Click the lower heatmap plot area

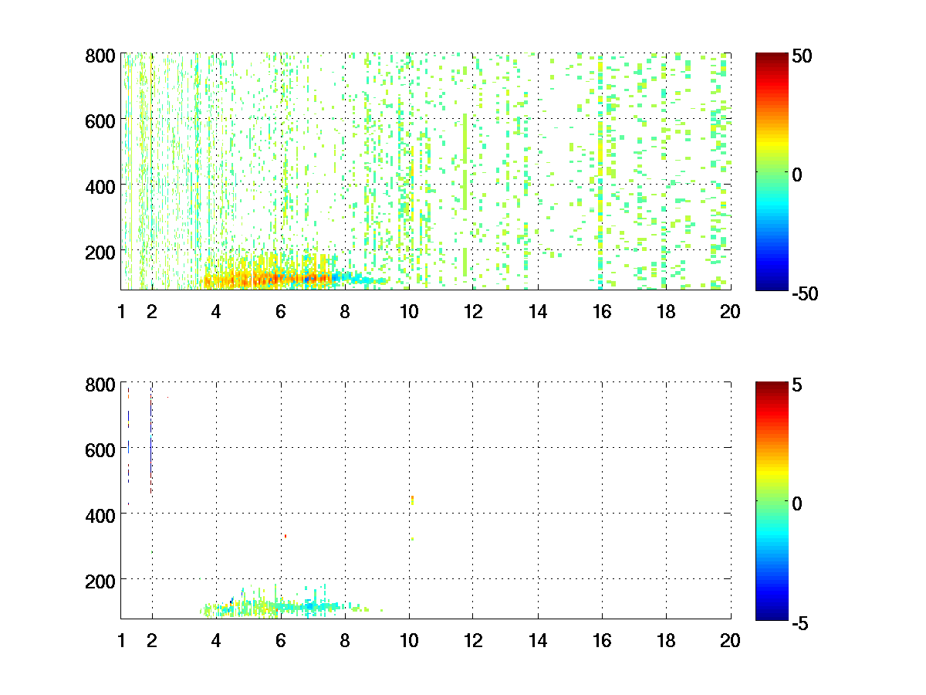coord(426,500)
